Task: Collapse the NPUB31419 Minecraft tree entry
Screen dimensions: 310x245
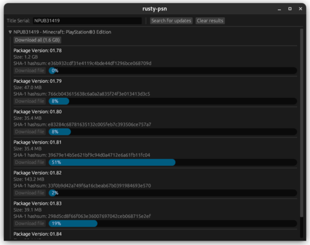Action: 10,32
